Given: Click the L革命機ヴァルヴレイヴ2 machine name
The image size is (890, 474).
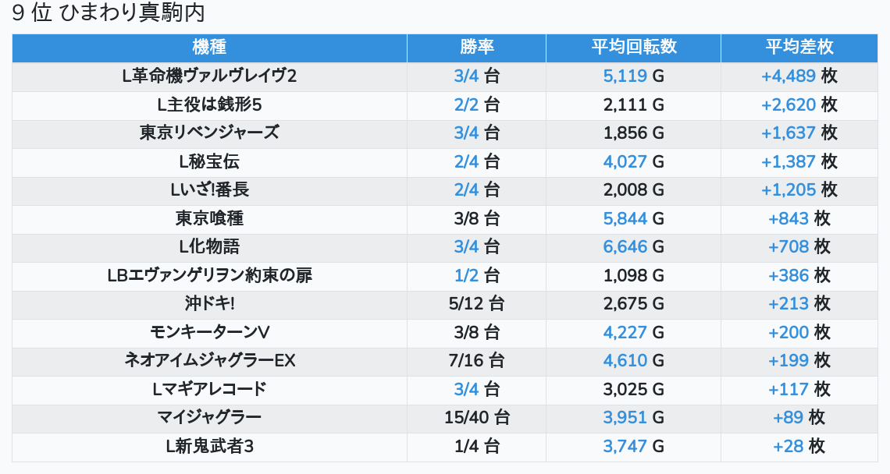Looking at the screenshot, I should click(x=209, y=76).
